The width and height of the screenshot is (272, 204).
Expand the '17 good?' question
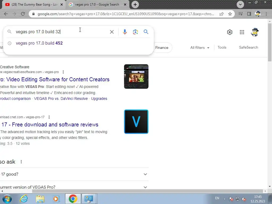74,174
